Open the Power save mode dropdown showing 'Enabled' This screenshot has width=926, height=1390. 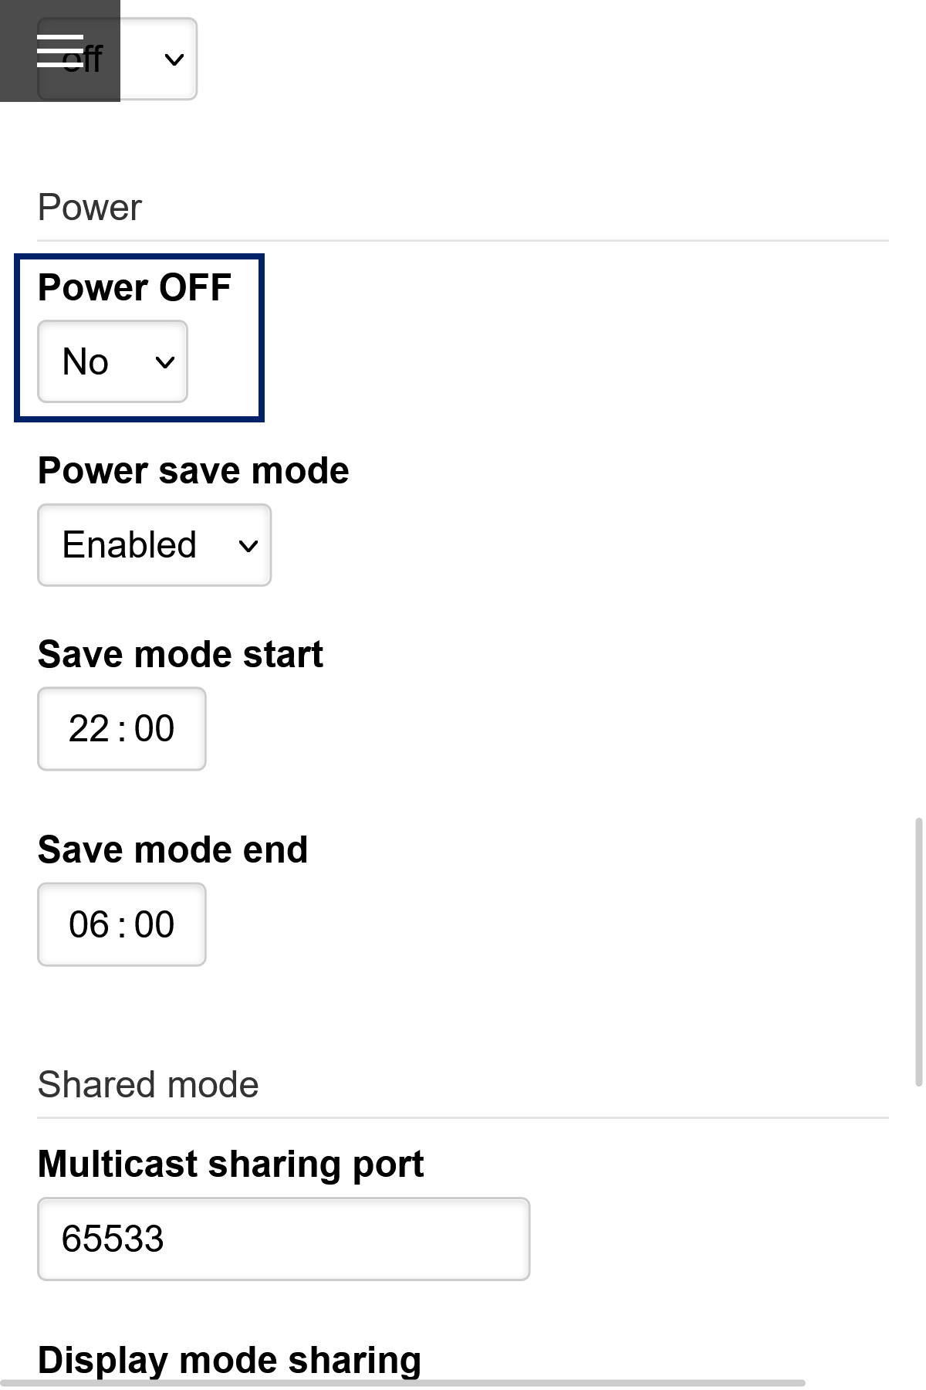(154, 545)
